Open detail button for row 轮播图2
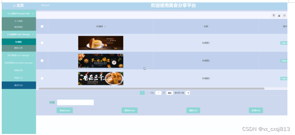Viewport: 295px width, 135px height. coord(284,61)
